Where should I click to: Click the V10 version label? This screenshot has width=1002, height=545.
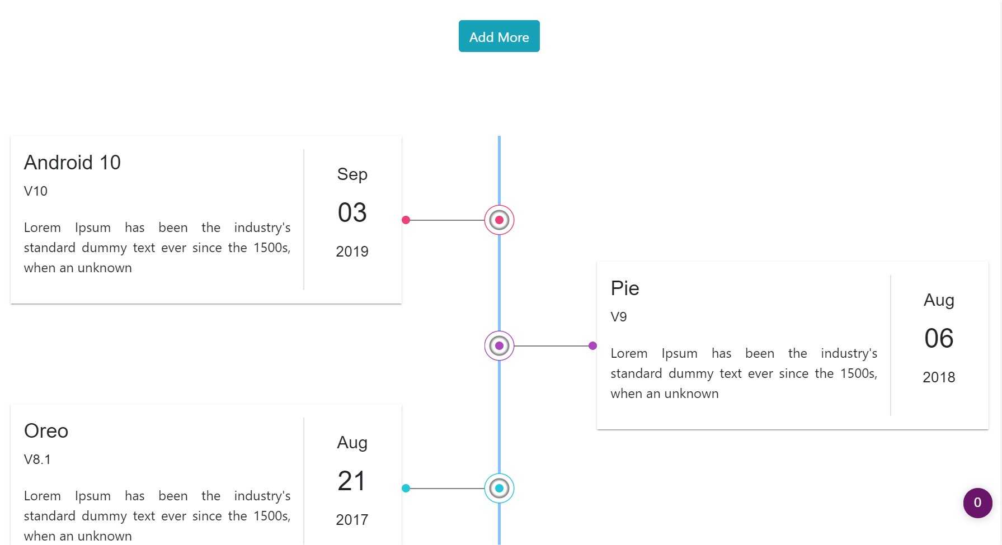(x=35, y=191)
